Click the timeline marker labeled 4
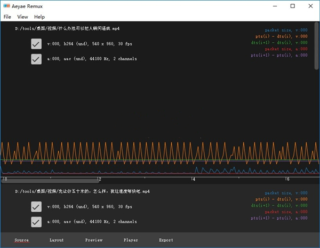This screenshot has height=248, width=320. (193, 180)
